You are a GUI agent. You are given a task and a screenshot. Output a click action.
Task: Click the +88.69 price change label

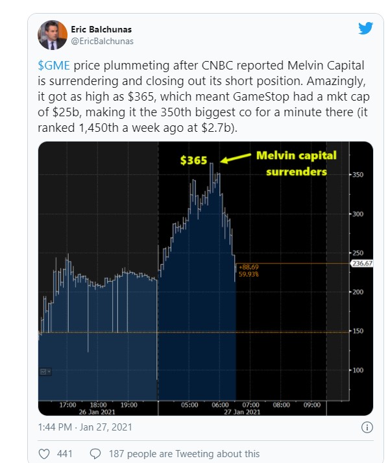(249, 267)
